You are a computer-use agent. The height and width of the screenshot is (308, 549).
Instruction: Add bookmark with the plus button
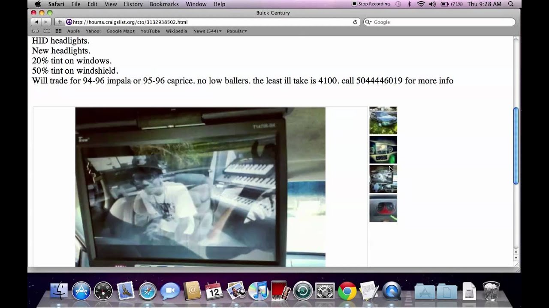coord(60,22)
